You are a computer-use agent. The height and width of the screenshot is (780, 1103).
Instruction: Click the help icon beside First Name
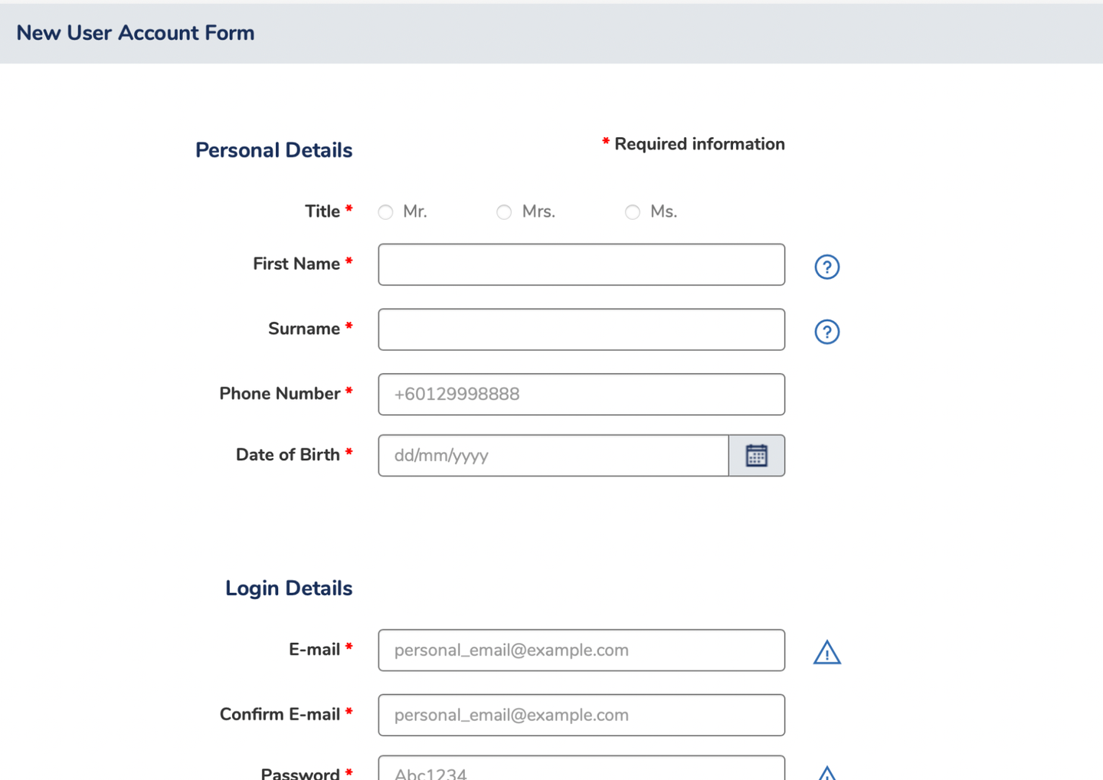coord(826,267)
